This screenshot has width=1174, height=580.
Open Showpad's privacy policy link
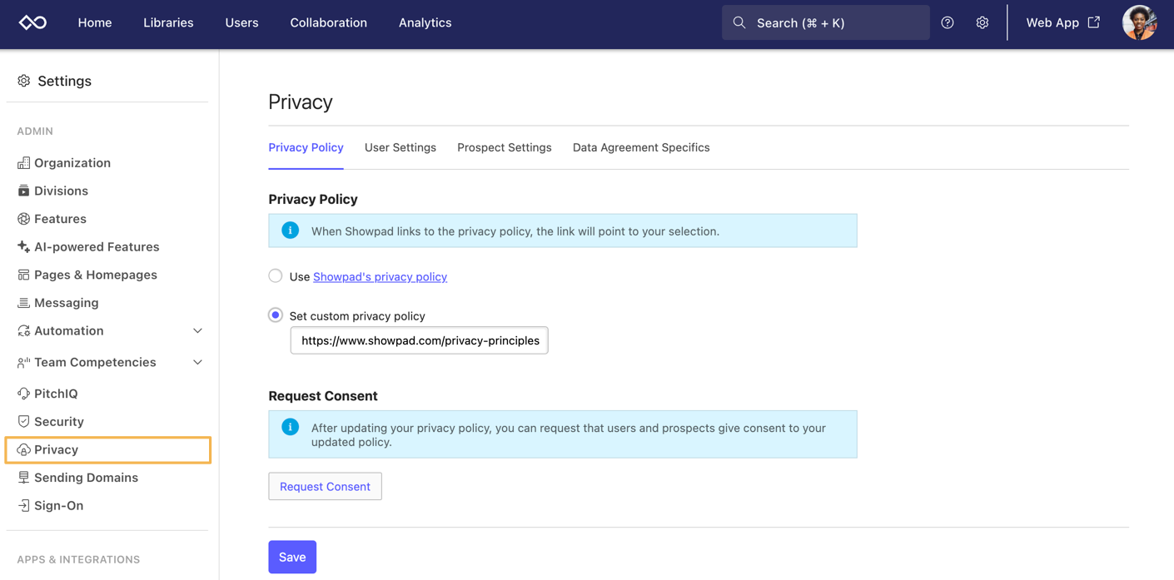380,276
